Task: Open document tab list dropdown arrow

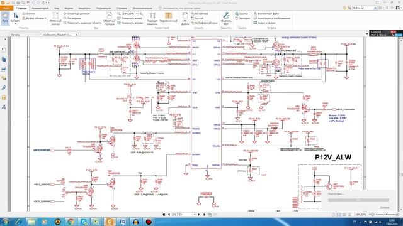Action: (x=366, y=33)
